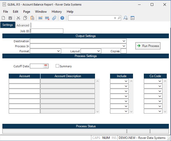Click the Save floppy disk icon
This screenshot has height=141, width=171.
pyautogui.click(x=10, y=18)
